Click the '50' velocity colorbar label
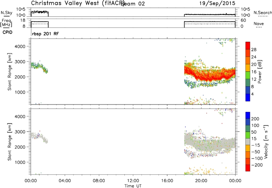Viewport: 272px width, 188px height. point(254,132)
